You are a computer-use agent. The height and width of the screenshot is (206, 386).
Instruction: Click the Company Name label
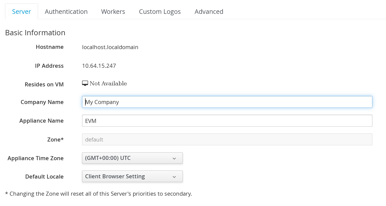[42, 102]
